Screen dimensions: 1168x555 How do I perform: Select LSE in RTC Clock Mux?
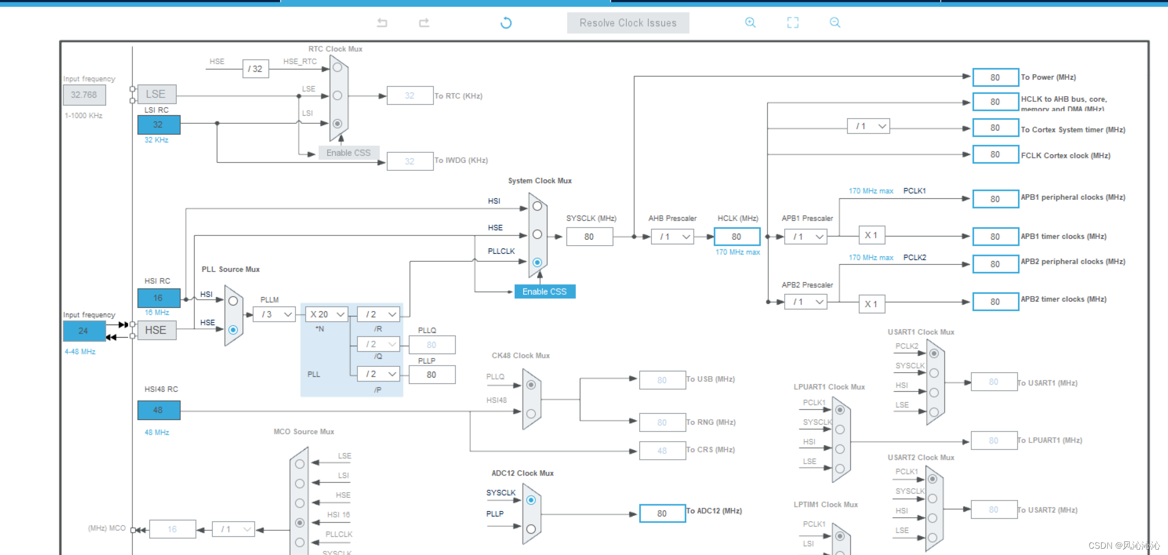[x=338, y=96]
